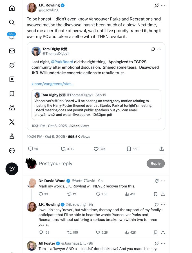
Task: Click the compose post button
Action: [12, 169]
